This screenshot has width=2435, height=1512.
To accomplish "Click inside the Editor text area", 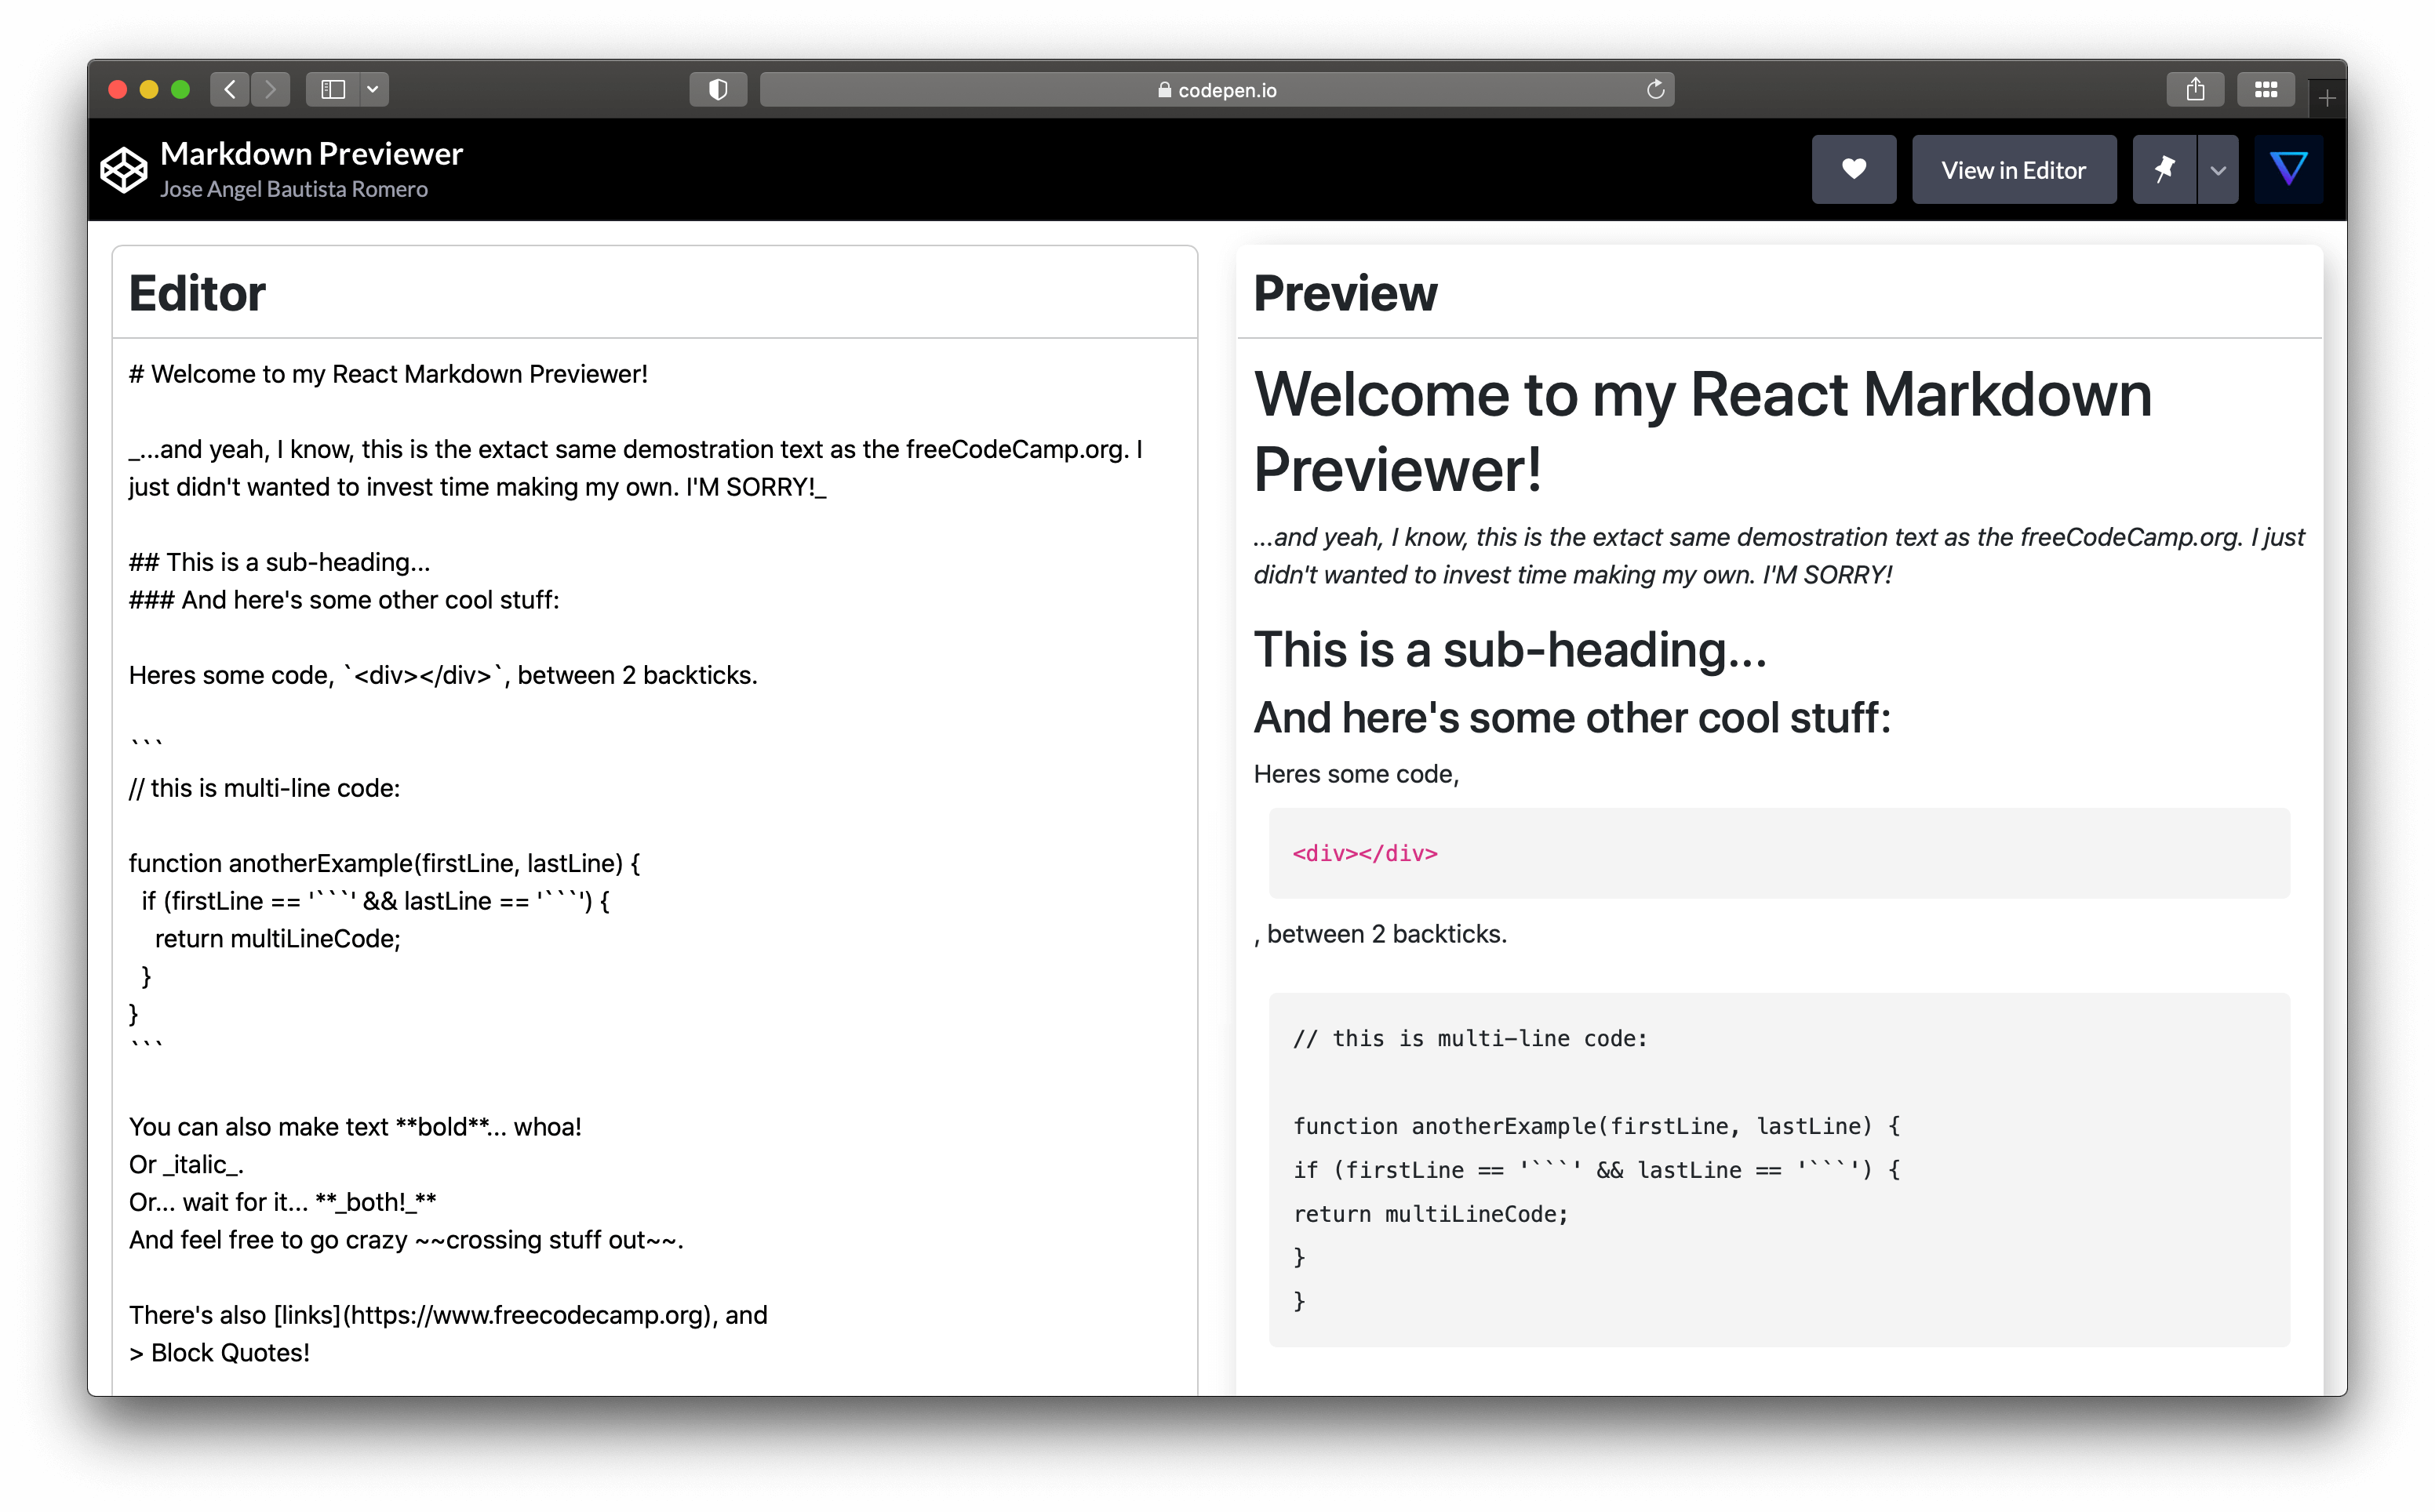I will coord(655,866).
